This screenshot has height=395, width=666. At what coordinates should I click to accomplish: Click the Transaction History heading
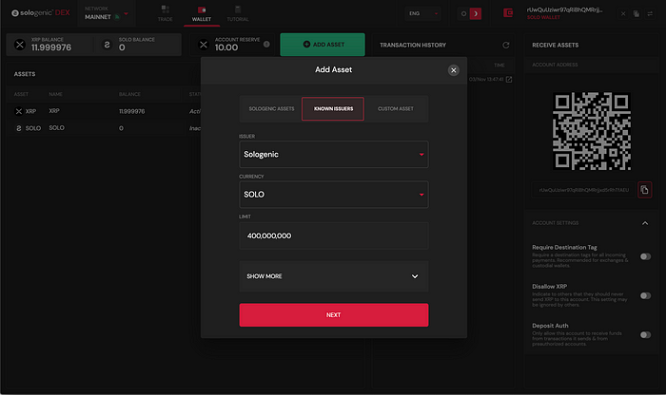(x=413, y=45)
